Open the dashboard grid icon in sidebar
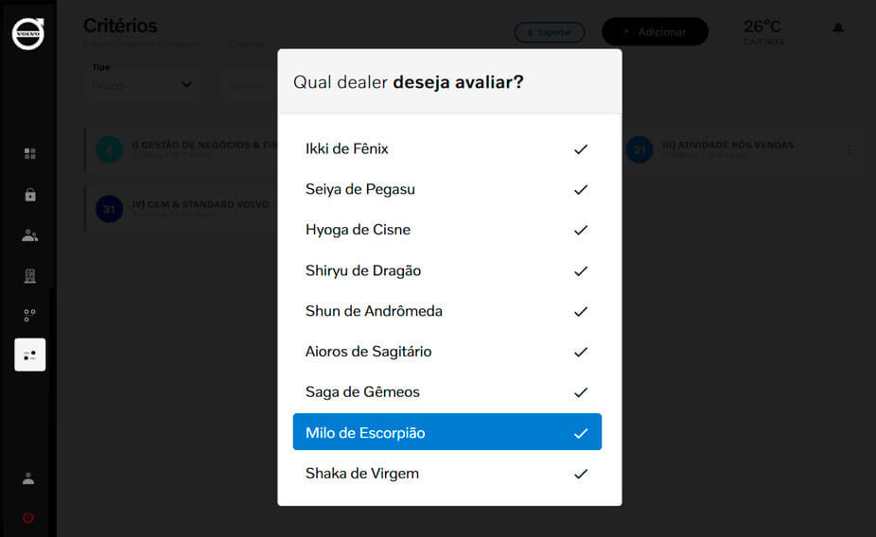Screen dimensions: 876x537 point(30,153)
